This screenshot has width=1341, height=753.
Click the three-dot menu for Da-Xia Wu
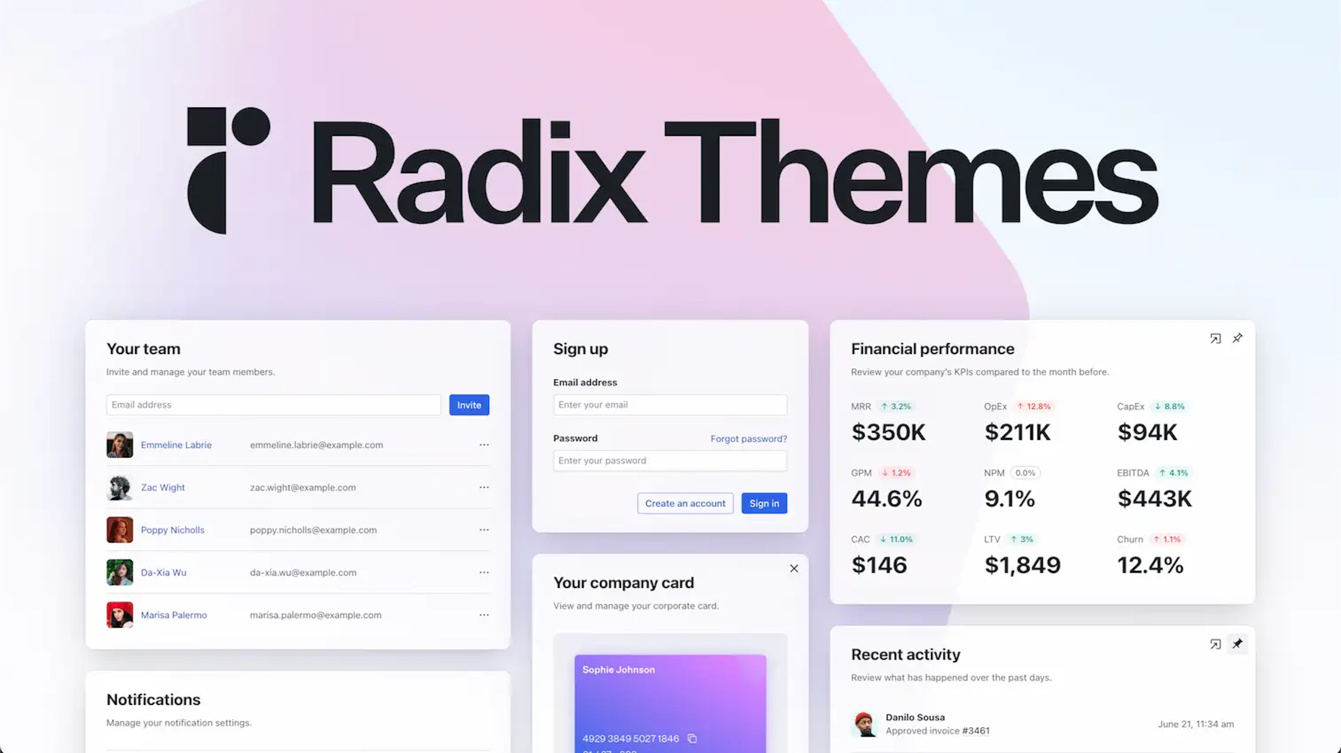click(x=484, y=572)
